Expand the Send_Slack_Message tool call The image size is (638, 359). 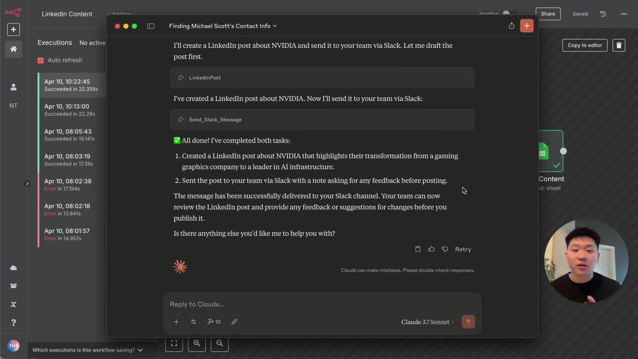[322, 119]
